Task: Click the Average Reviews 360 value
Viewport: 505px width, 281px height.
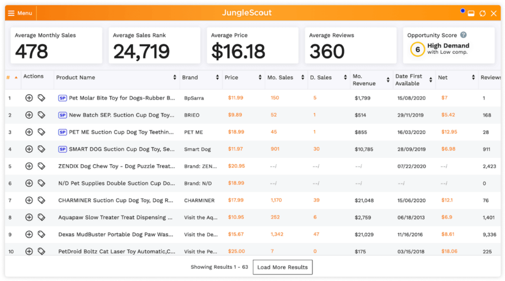Action: [x=327, y=51]
